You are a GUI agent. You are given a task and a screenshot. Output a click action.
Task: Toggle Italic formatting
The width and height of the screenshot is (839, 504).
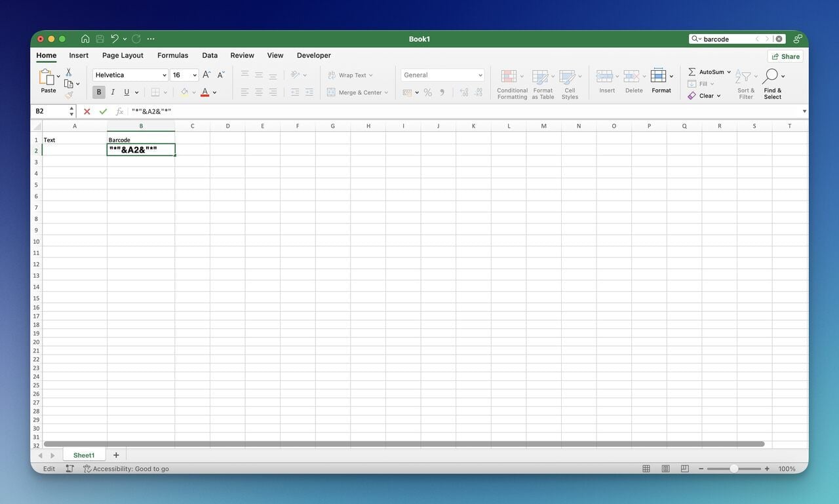[113, 92]
